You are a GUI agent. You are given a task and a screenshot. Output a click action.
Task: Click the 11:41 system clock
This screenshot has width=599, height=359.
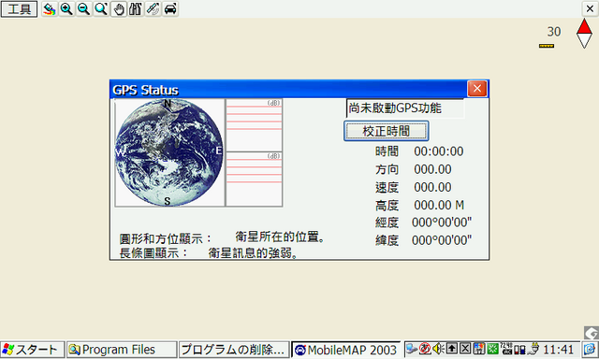point(558,350)
